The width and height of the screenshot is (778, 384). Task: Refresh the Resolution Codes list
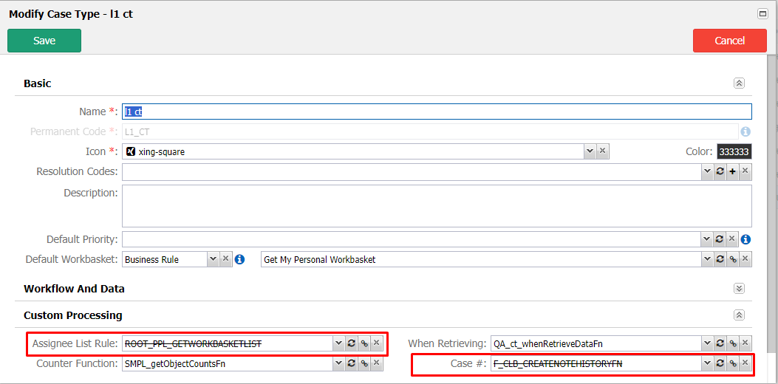pos(720,172)
